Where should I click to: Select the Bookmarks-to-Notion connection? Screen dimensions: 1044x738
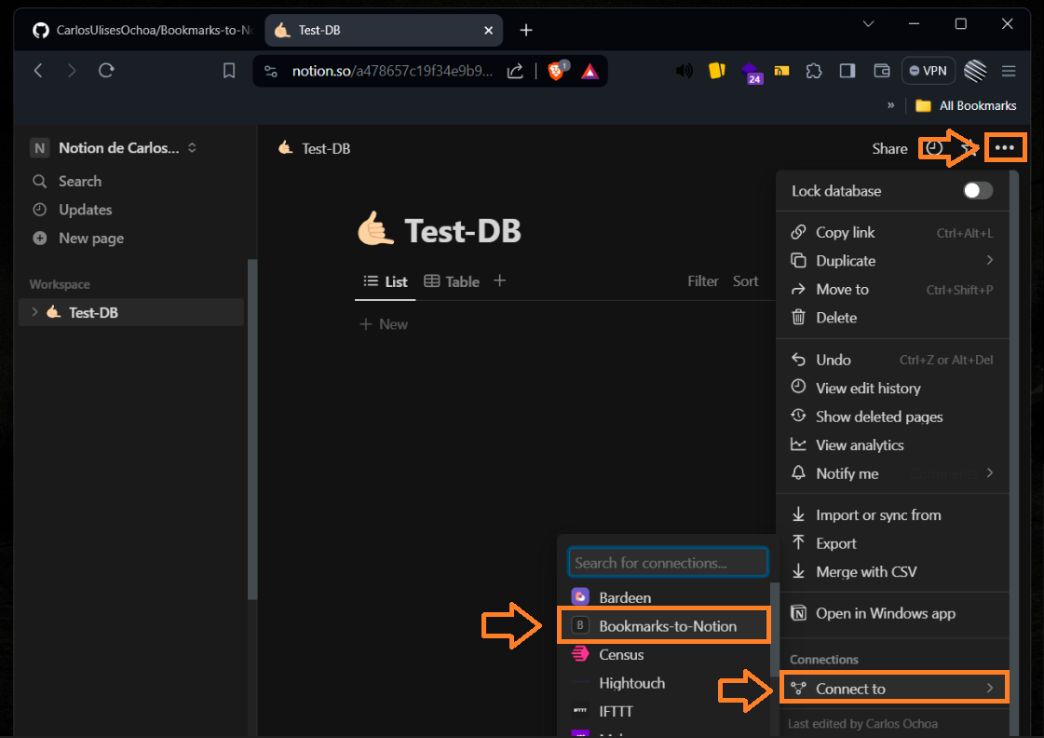[664, 626]
